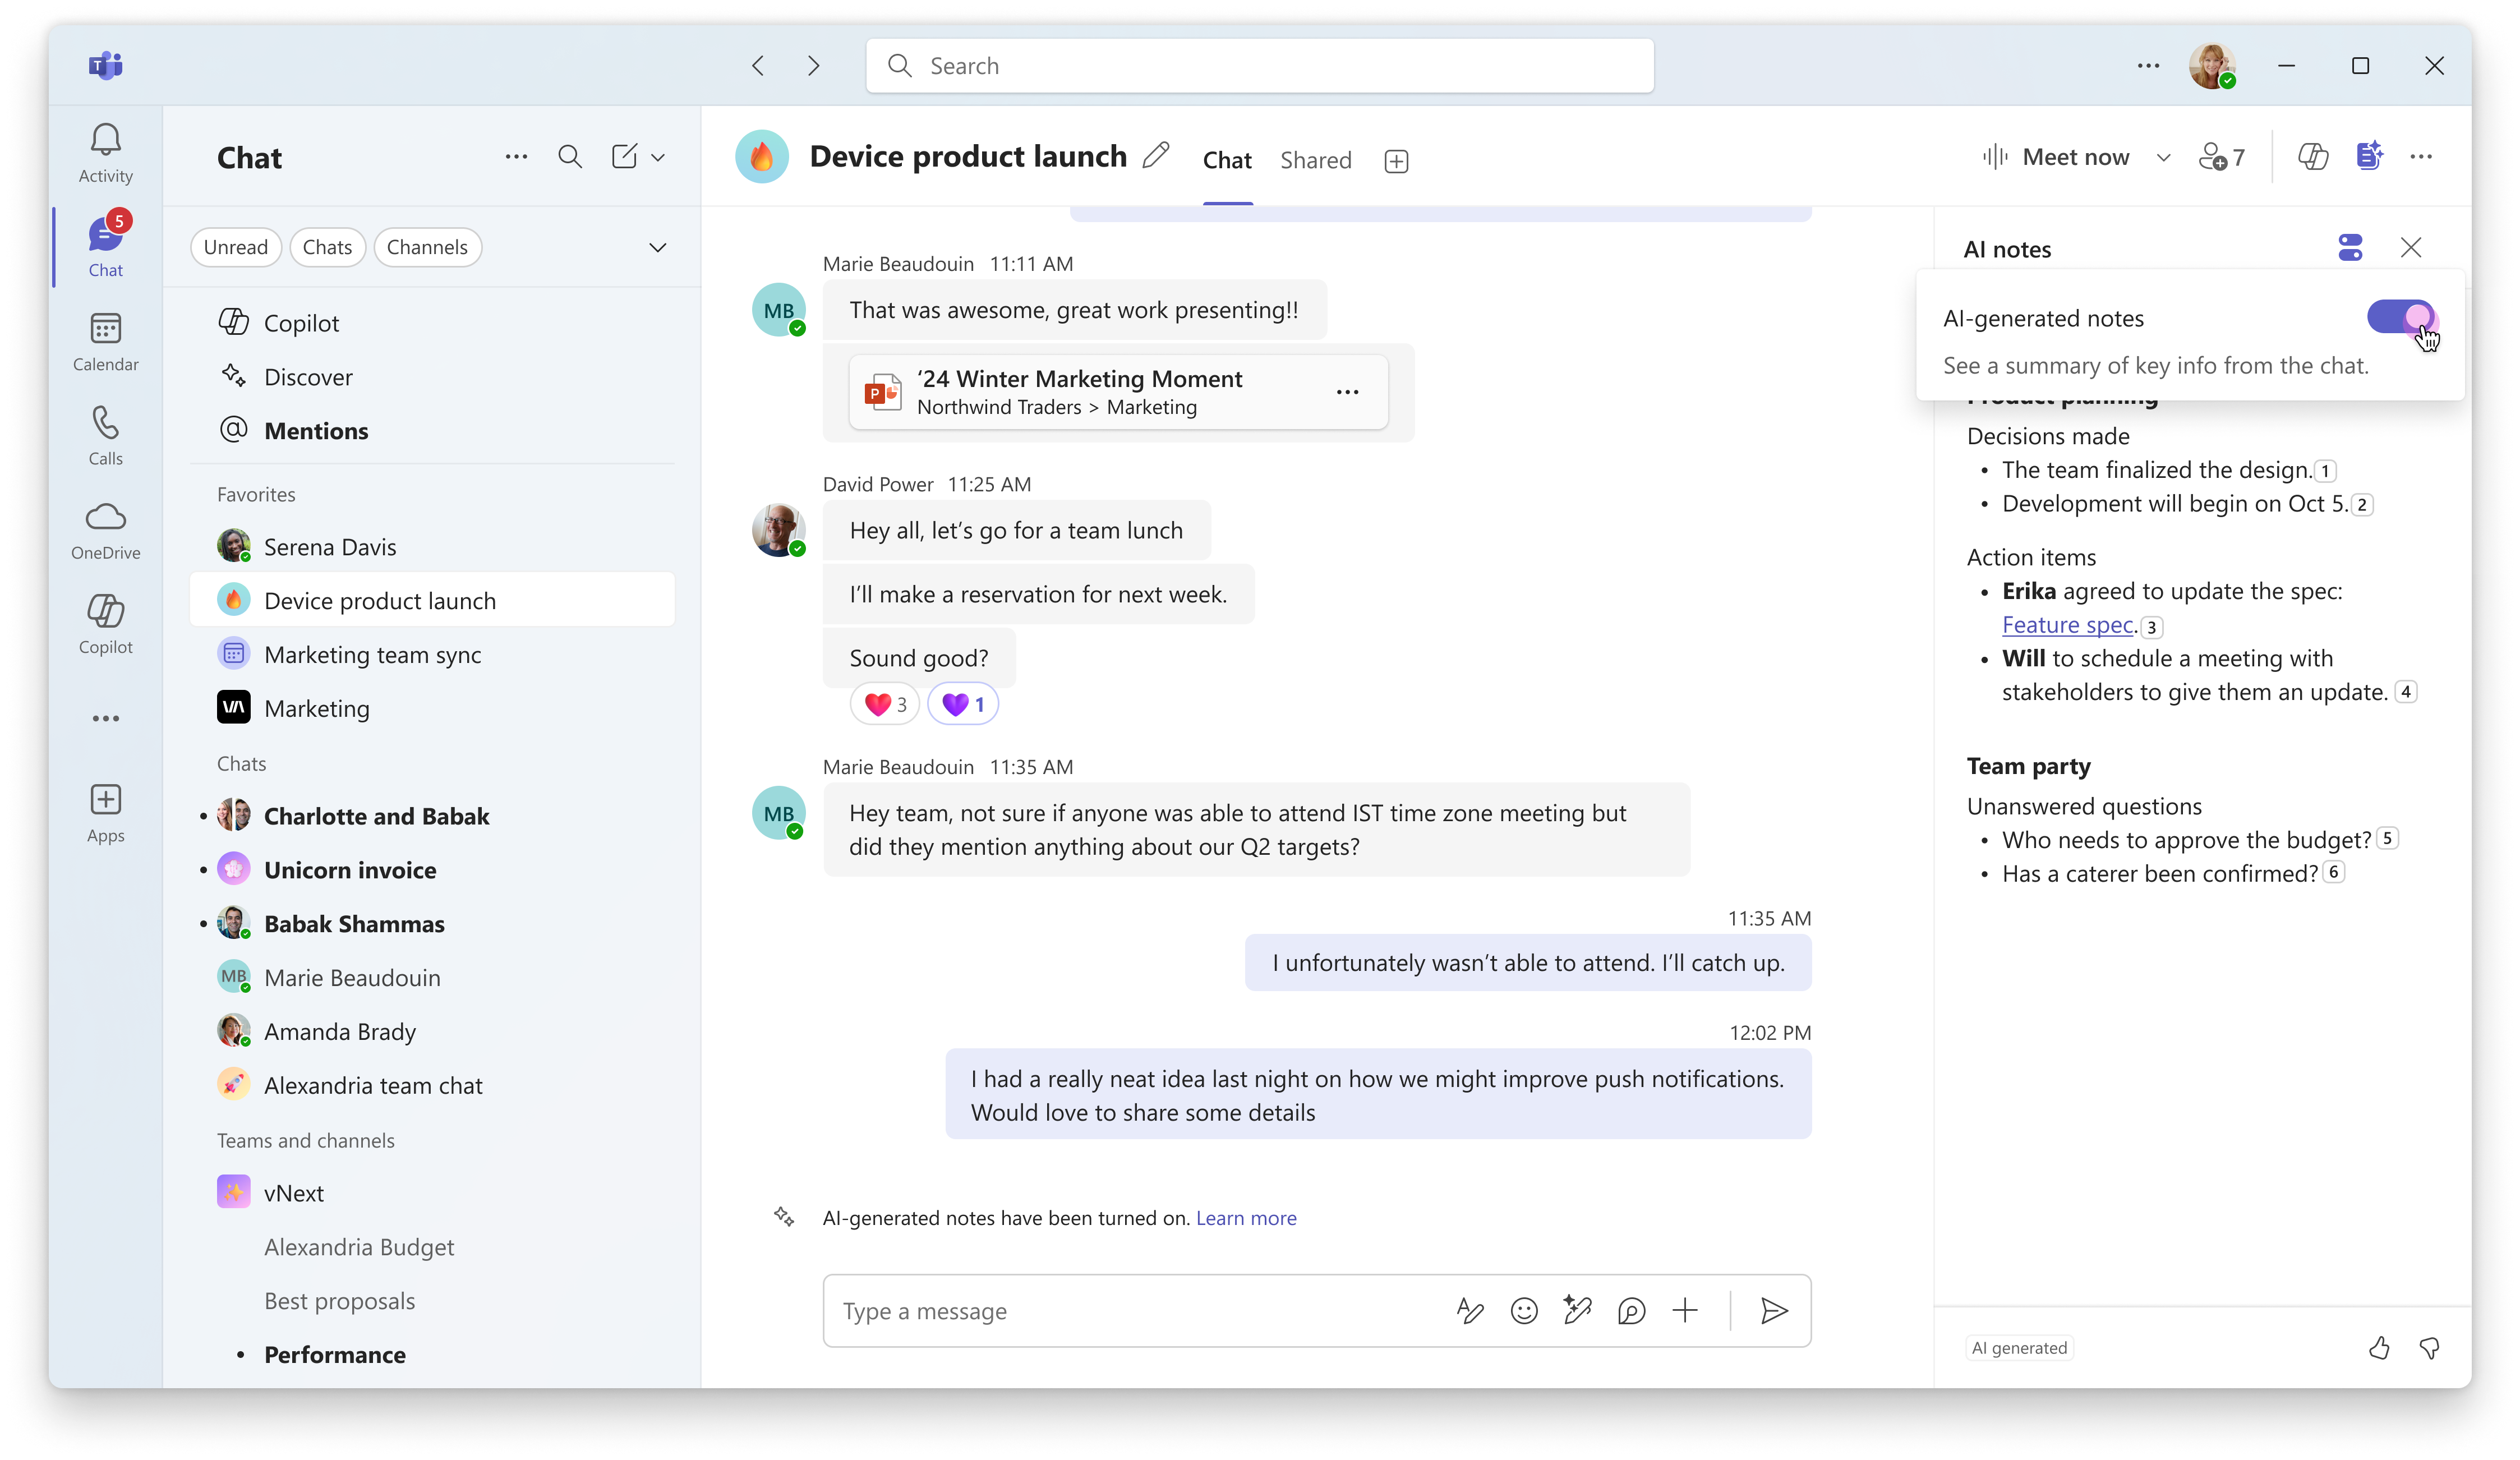Open Discover in chat list
2520x1460 pixels.
[x=432, y=377]
